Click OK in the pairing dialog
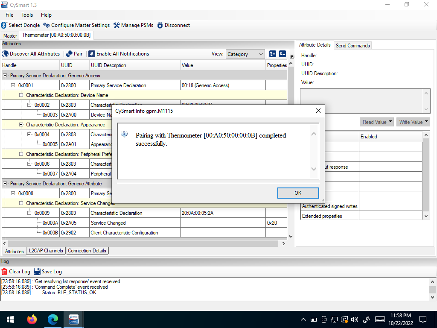 pyautogui.click(x=298, y=193)
